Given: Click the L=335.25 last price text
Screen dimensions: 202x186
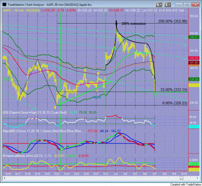Looking at the screenshot, I should point(48,11).
